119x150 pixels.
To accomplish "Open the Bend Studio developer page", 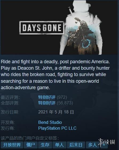I will [x=50, y=122].
